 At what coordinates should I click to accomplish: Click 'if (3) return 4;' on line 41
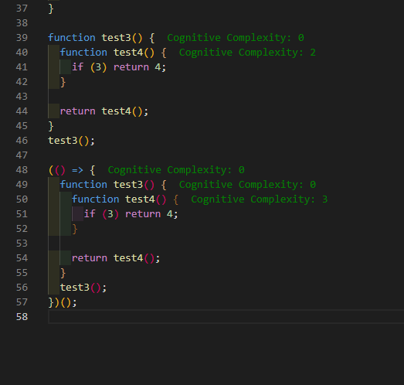tap(119, 67)
